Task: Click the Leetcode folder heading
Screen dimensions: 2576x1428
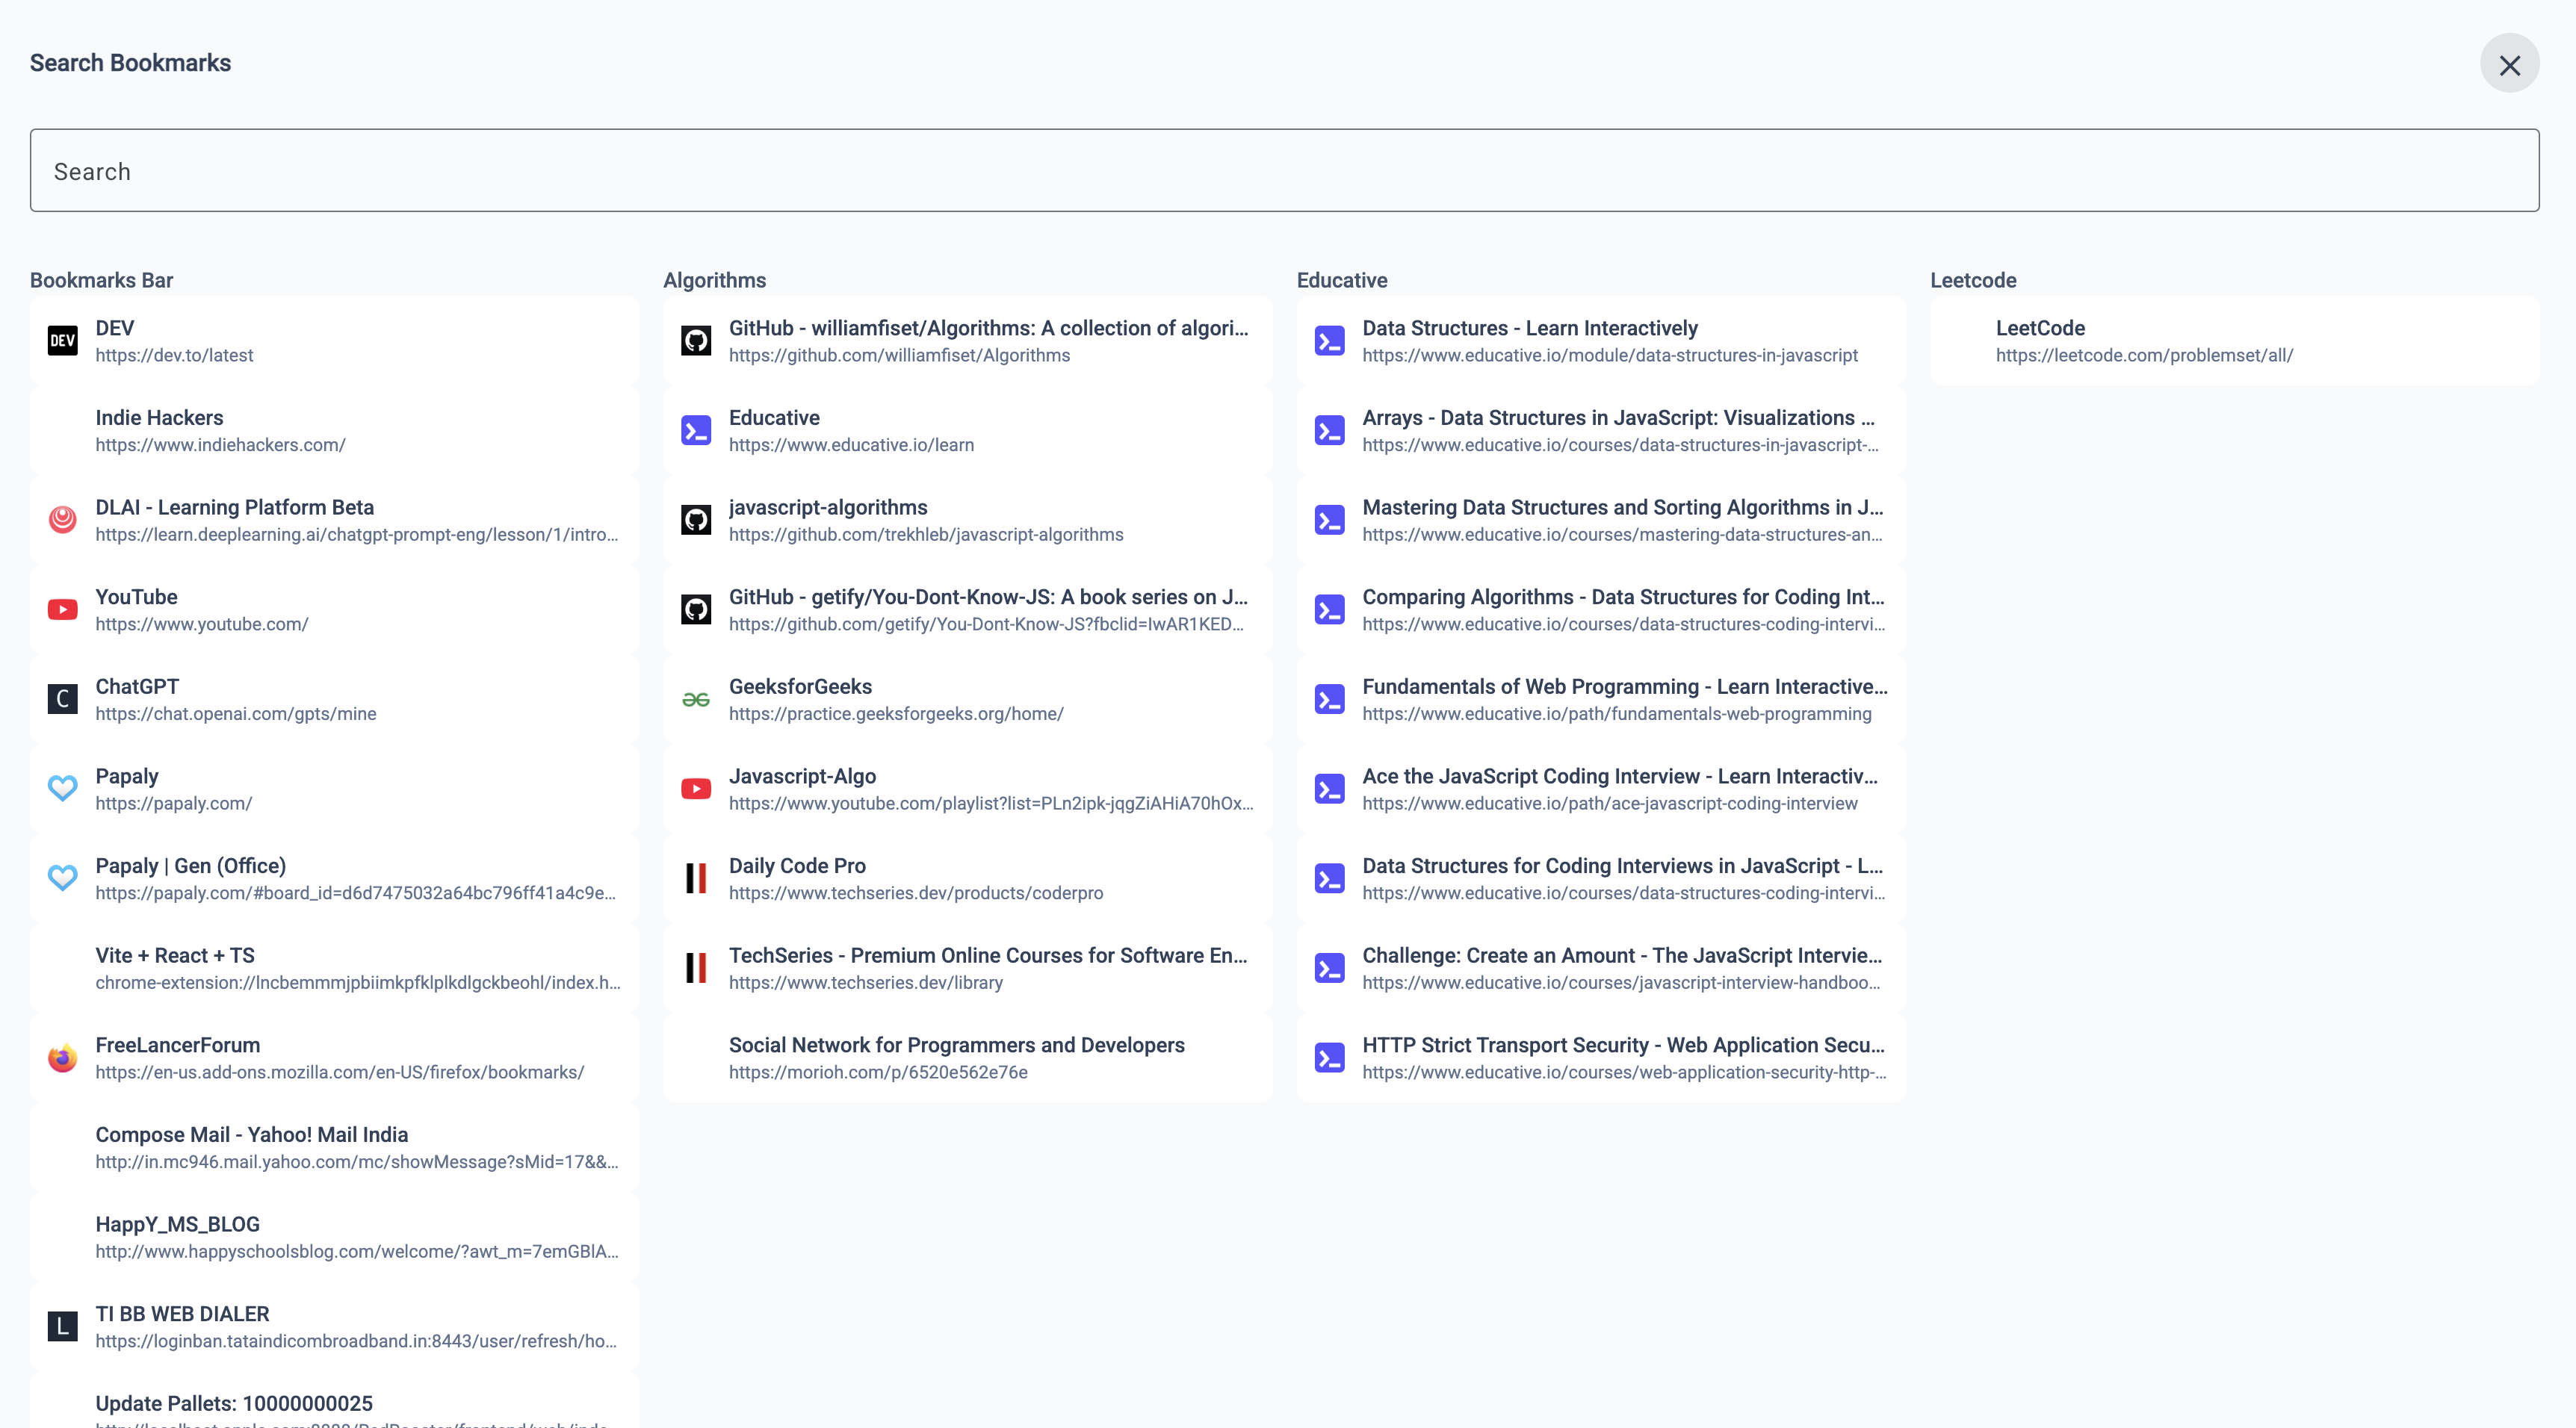Action: pyautogui.click(x=1973, y=280)
